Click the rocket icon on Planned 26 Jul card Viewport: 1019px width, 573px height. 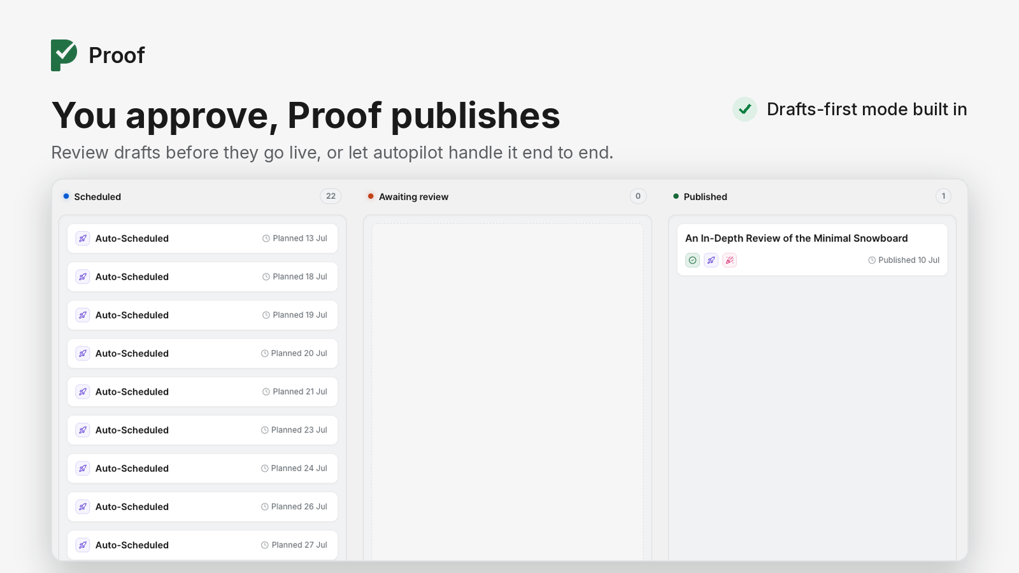tap(83, 507)
